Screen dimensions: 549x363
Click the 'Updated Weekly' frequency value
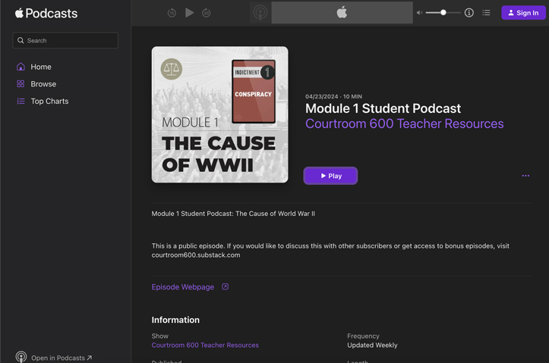coord(372,345)
